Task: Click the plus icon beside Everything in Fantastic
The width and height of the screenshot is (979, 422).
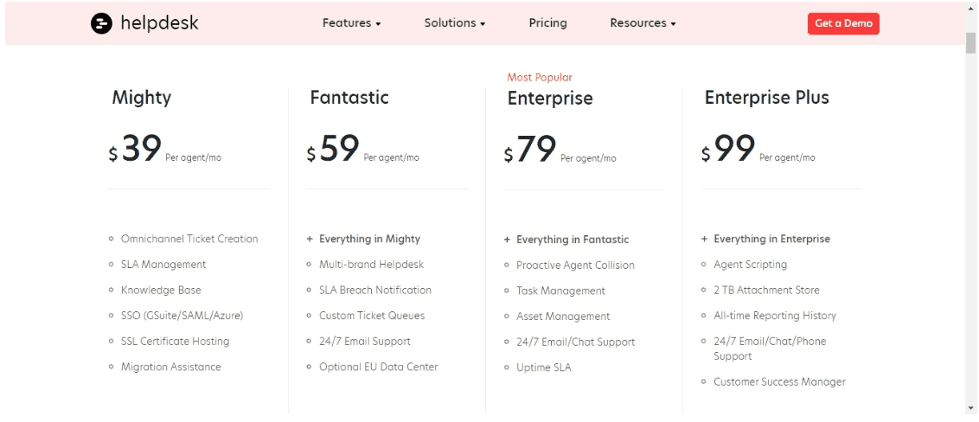Action: point(506,240)
